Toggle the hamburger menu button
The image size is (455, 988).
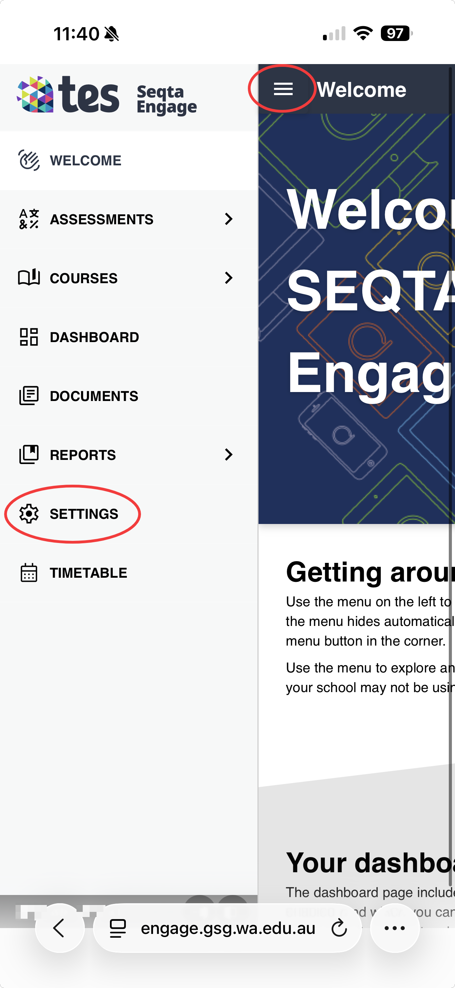tap(283, 89)
